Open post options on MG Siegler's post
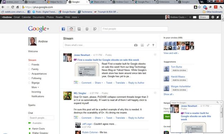The width and height of the screenshot is (224, 134). (x=155, y=93)
